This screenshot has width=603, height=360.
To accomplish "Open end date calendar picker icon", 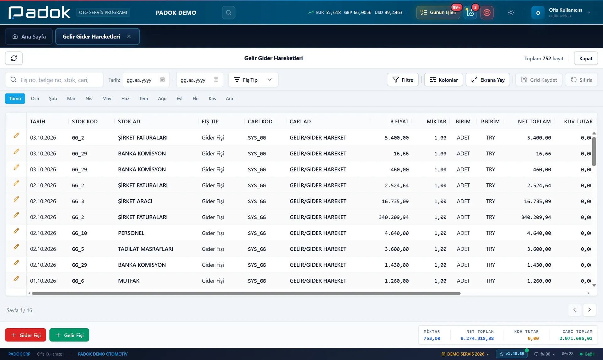I will (x=216, y=80).
